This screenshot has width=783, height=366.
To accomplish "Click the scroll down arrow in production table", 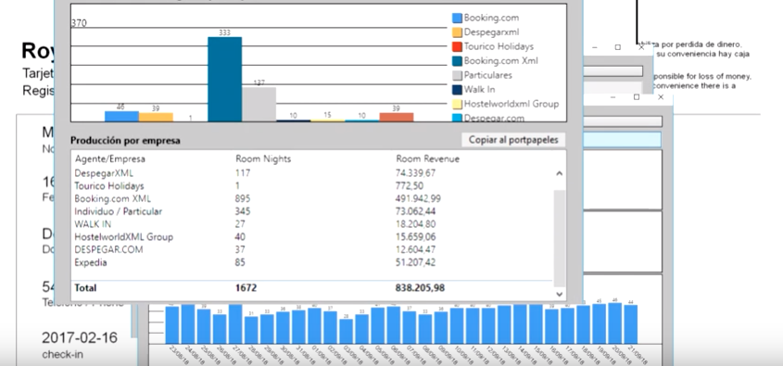I will (560, 294).
